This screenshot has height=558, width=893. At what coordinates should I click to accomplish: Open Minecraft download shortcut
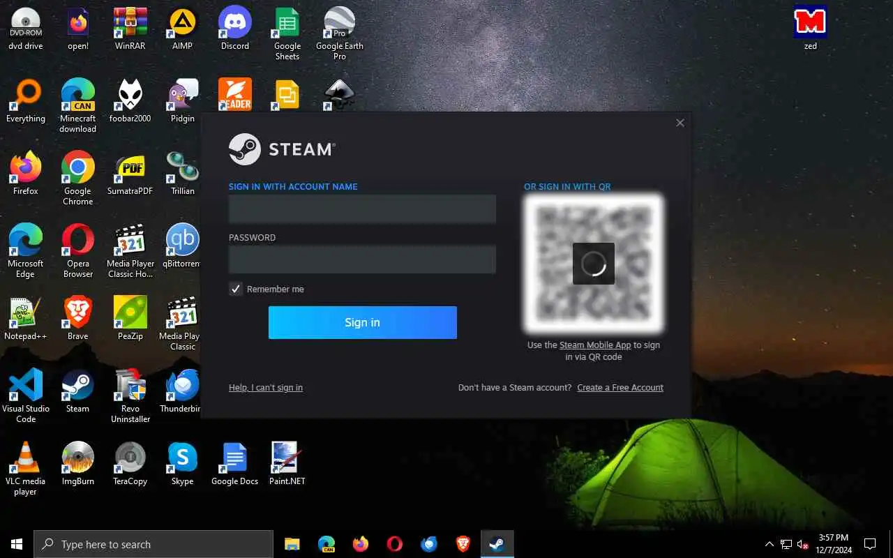tap(78, 106)
